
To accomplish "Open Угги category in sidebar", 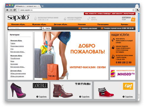I will pyautogui.click(x=12, y=49).
